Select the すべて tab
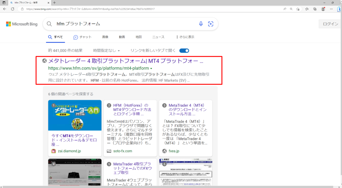 coord(55,37)
